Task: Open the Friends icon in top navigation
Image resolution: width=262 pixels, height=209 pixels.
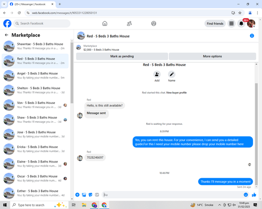Action: click(x=129, y=24)
